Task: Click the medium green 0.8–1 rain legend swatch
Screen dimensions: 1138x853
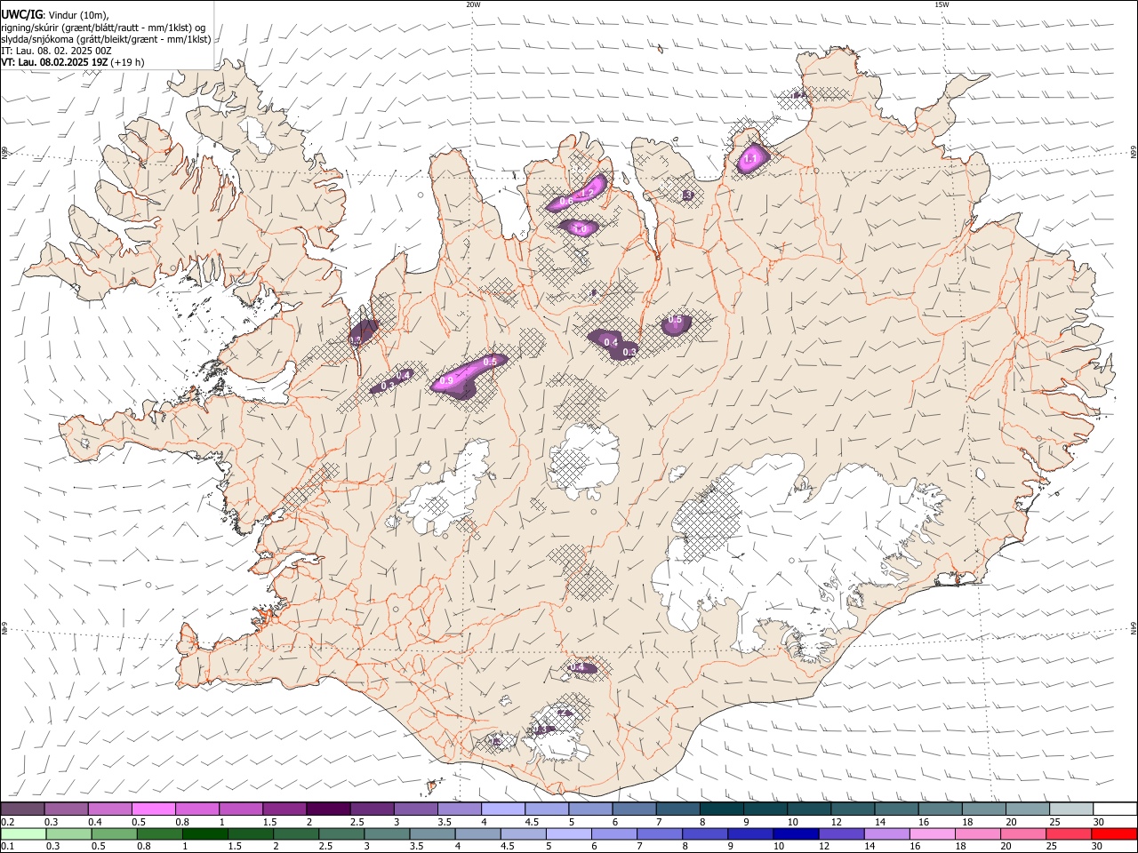Action: 161,834
